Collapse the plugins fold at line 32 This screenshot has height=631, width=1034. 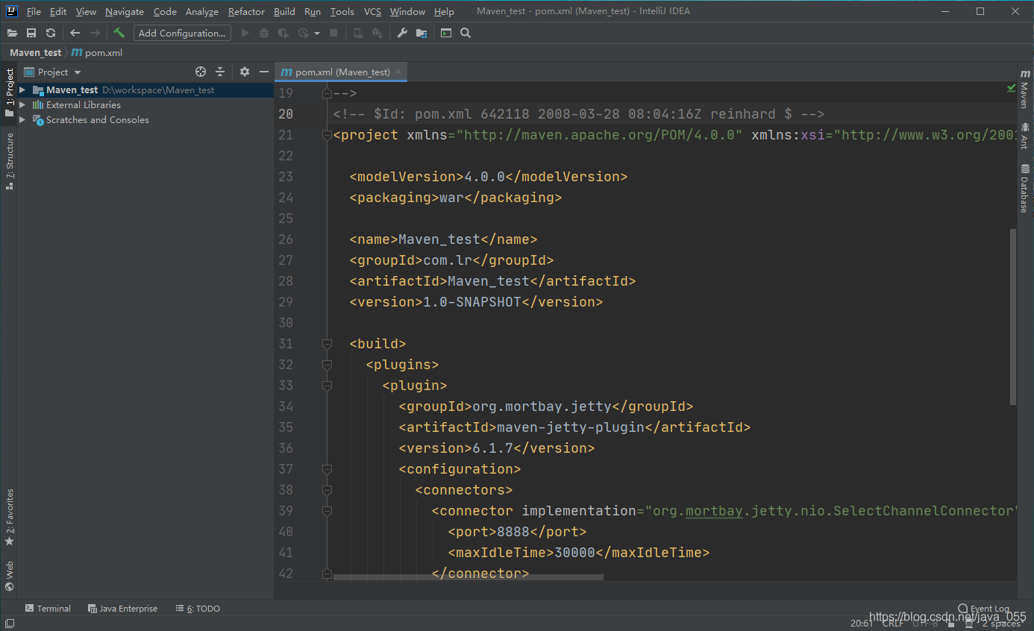(x=326, y=365)
